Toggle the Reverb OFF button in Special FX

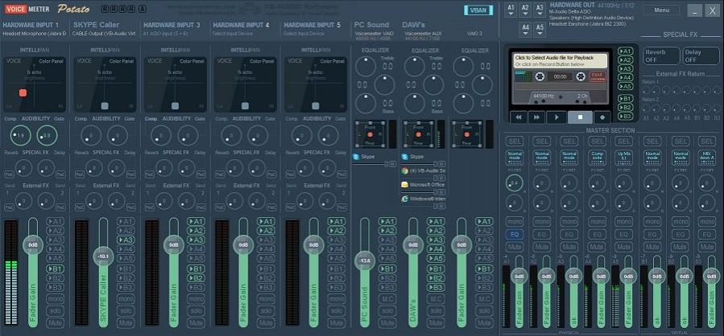pos(660,55)
